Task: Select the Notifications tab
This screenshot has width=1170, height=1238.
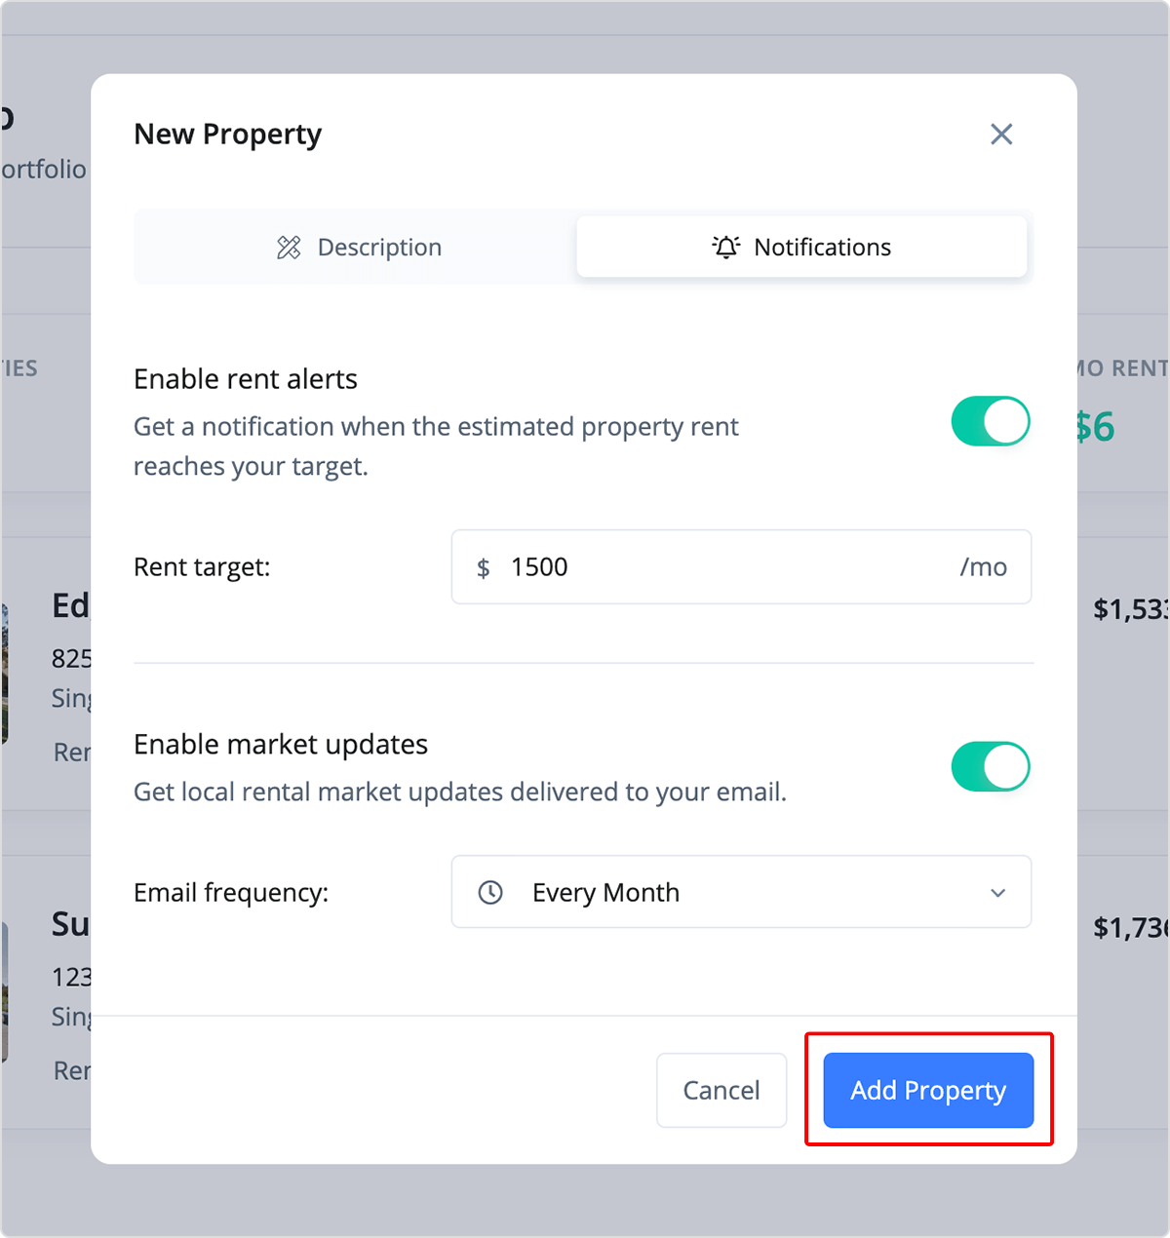Action: click(801, 247)
